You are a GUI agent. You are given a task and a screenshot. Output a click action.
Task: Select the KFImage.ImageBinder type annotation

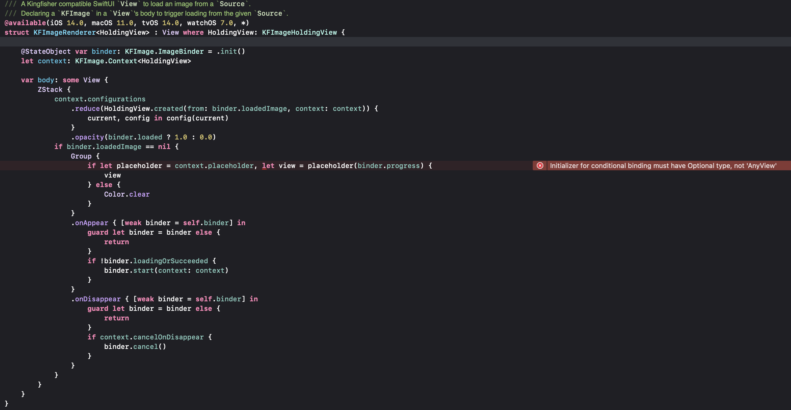pyautogui.click(x=164, y=51)
